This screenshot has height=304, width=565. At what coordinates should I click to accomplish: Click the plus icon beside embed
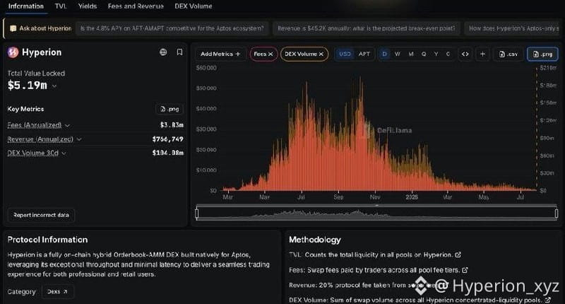[482, 54]
